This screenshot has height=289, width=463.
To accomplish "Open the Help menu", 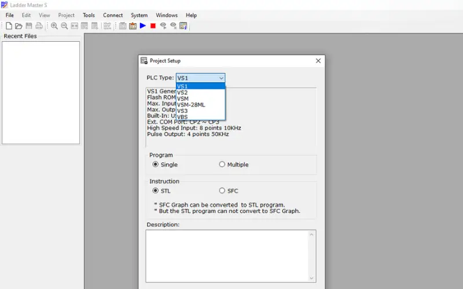I will [x=192, y=15].
